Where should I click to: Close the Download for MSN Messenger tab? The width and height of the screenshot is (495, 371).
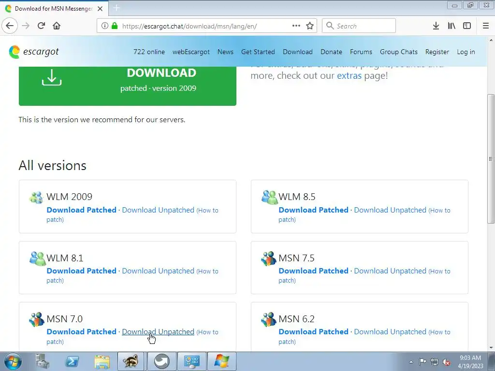[x=100, y=9]
